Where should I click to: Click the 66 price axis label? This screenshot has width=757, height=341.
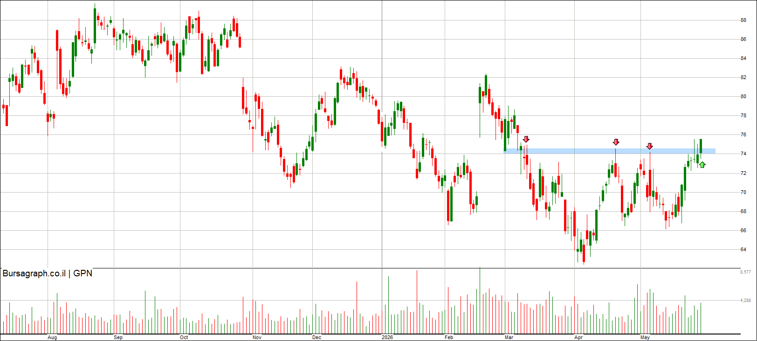pyautogui.click(x=743, y=231)
